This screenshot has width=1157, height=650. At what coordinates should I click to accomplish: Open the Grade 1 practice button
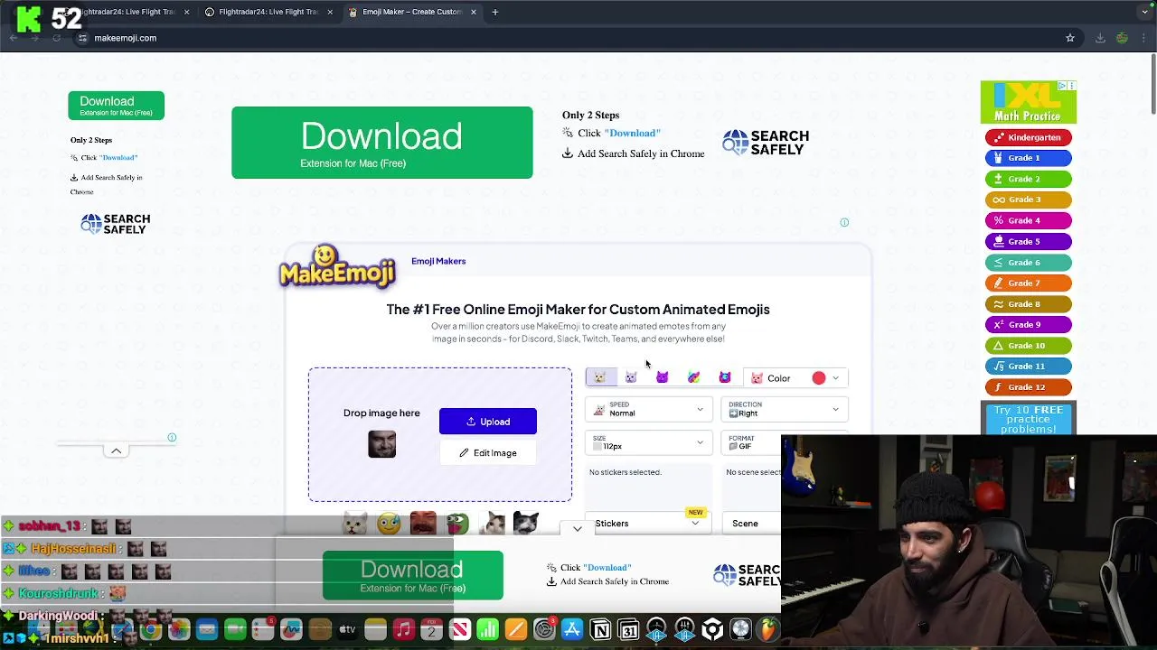coord(1029,158)
